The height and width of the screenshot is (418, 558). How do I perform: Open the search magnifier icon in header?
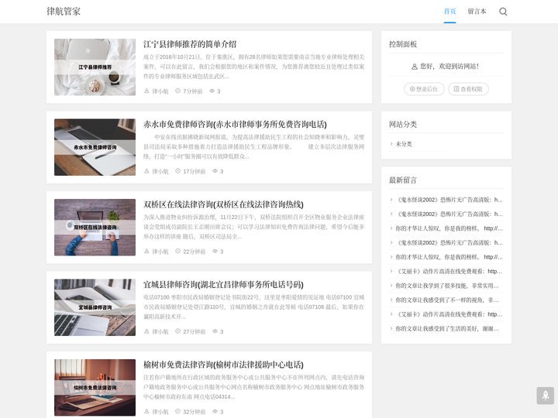tap(503, 12)
